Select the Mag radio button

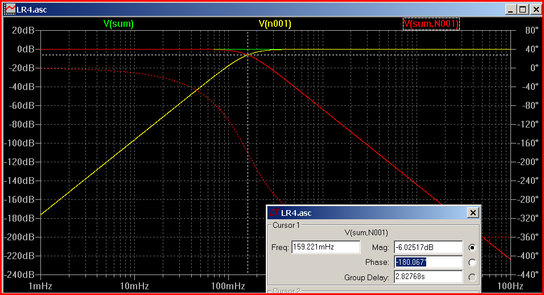[x=472, y=248]
